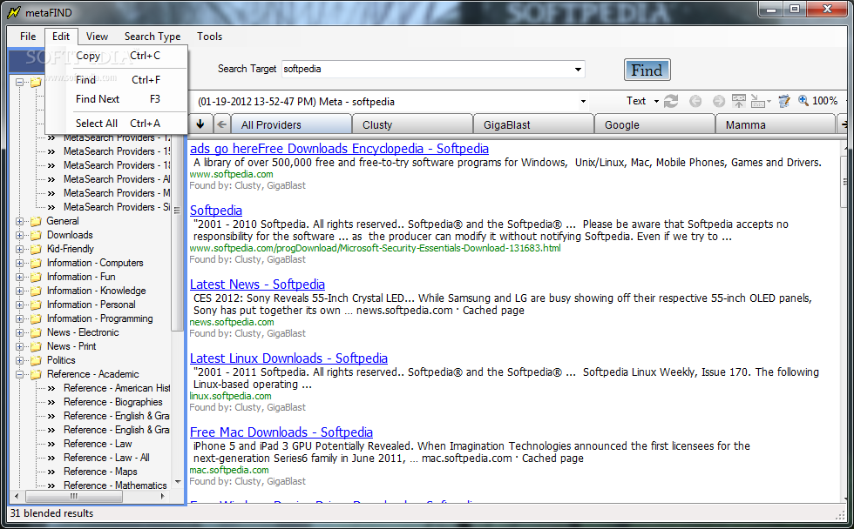
Task: Click the Kid-Friendly folder icon
Action: click(x=36, y=249)
